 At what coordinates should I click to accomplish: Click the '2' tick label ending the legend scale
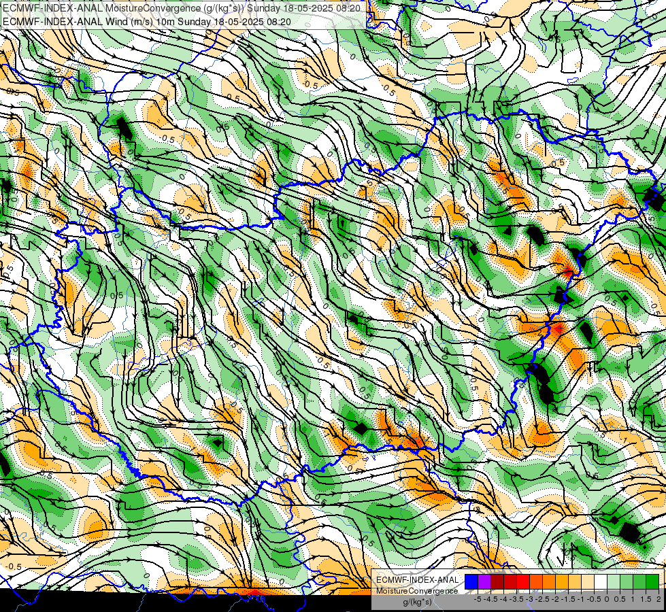(x=659, y=599)
